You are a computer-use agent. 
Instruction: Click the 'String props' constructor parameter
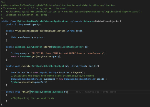pyautogui.click(x=74, y=31)
